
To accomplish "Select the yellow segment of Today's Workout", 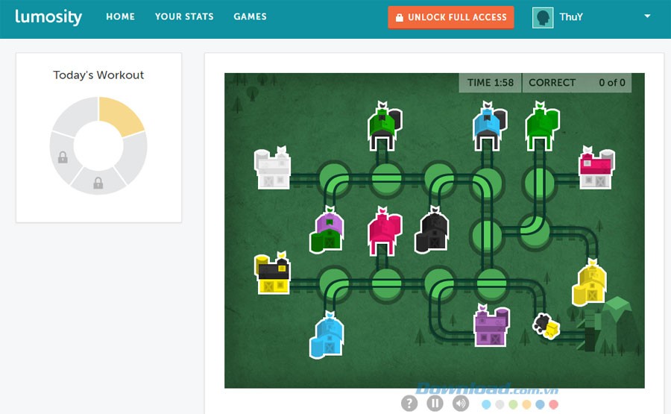I will click(x=120, y=116).
